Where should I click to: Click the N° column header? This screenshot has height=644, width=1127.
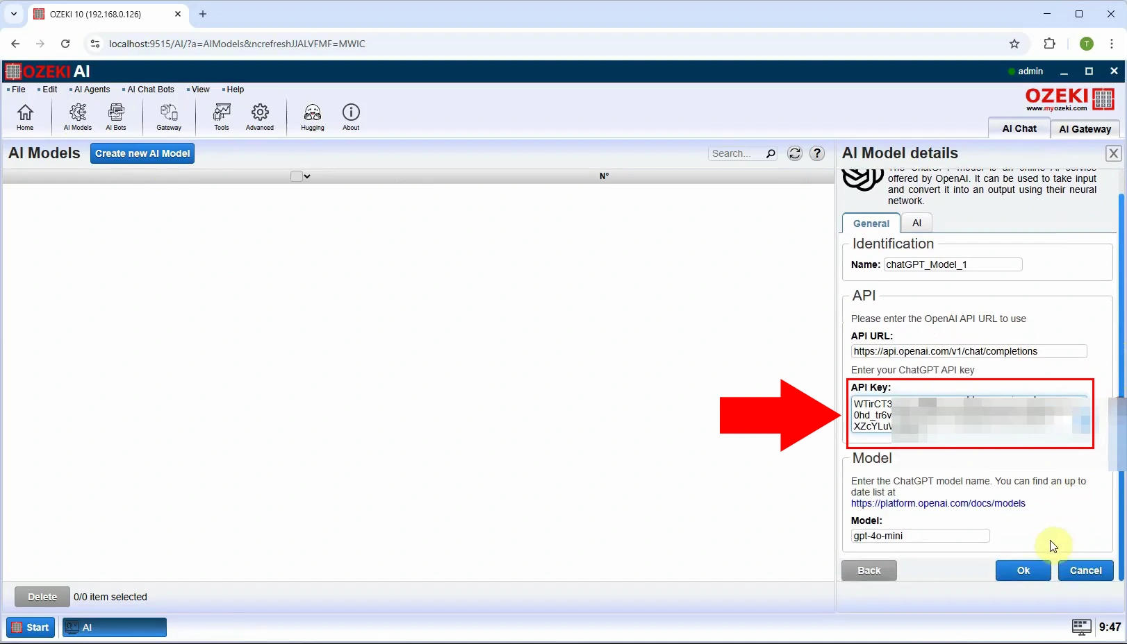(604, 176)
